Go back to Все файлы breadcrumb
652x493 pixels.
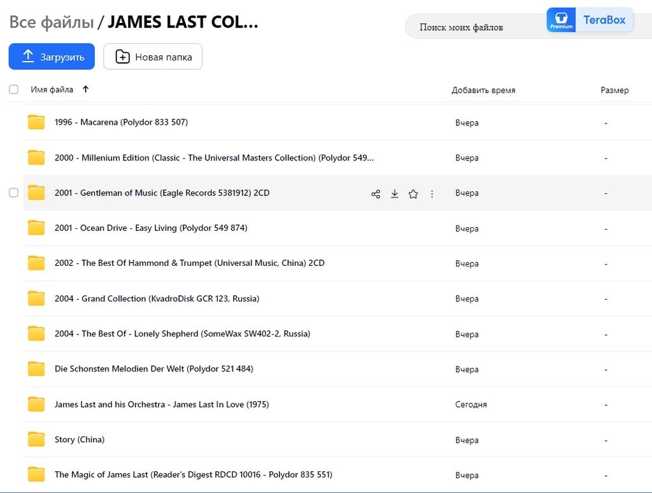pyautogui.click(x=52, y=22)
